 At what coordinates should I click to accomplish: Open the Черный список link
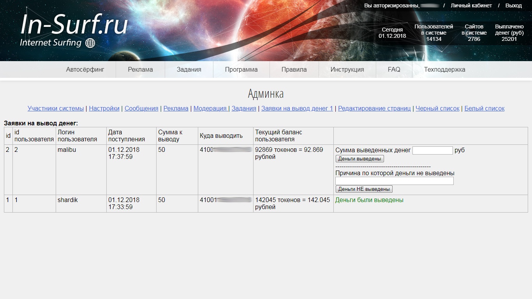point(437,109)
